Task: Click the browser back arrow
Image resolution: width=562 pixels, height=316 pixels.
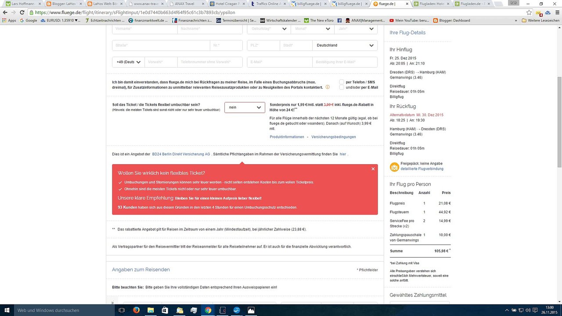Action: 6,13
